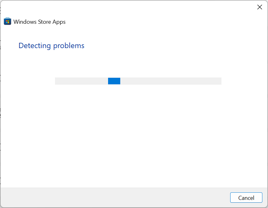The image size is (268, 208).
Task: Select the "Detecting problems" heading
Action: coord(52,46)
